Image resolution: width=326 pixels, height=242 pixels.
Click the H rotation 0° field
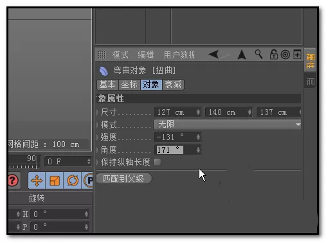[60, 214]
